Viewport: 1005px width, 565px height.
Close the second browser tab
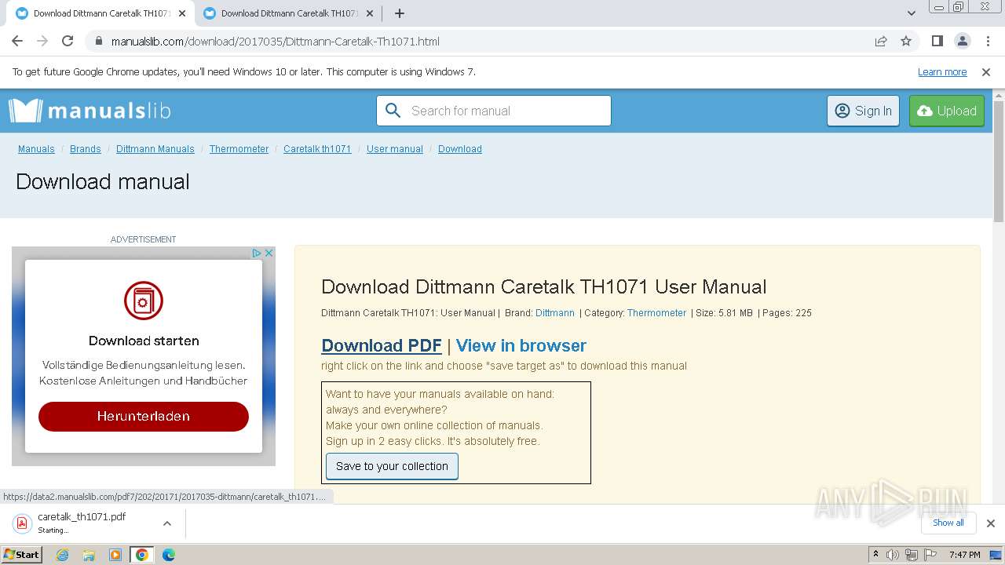click(370, 13)
